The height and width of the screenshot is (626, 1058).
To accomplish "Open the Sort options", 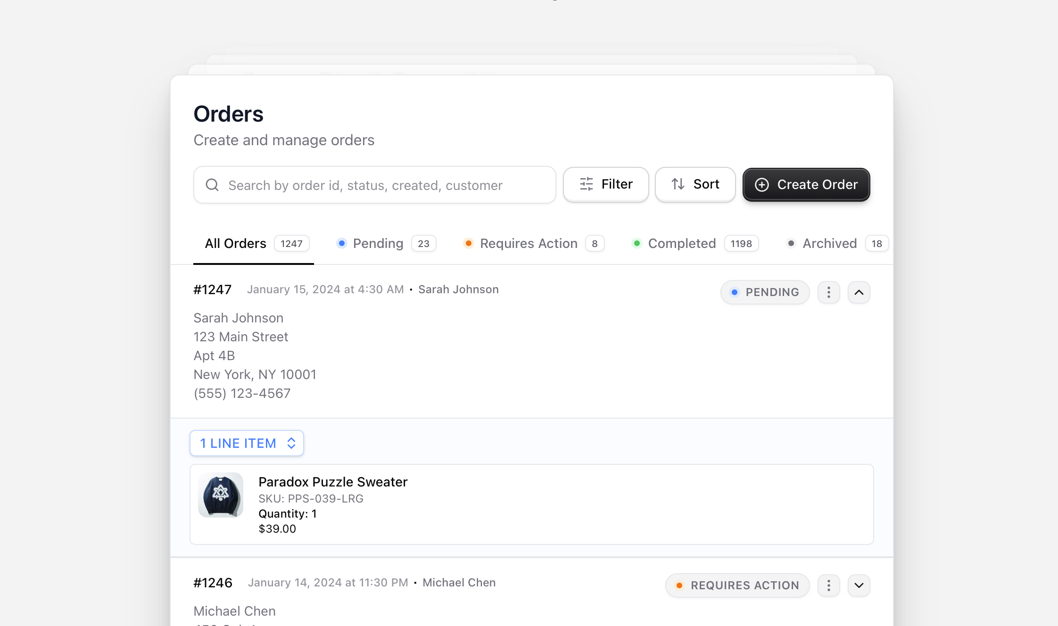I will click(695, 184).
